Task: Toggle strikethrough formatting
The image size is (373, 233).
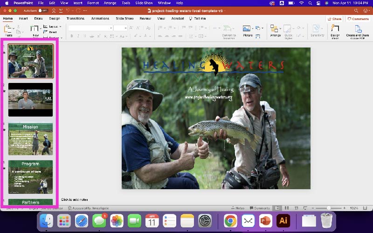Action: pos(92,36)
